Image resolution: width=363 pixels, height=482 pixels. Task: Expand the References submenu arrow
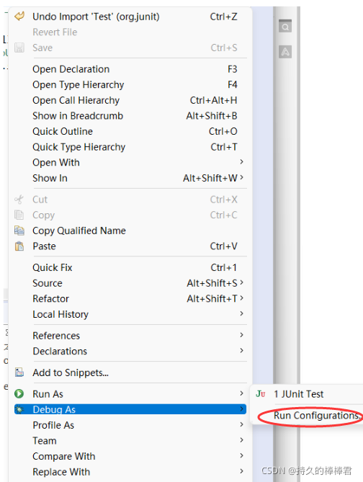coord(241,335)
